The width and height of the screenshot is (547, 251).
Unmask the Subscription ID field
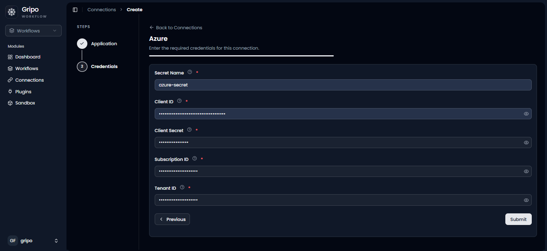click(526, 171)
